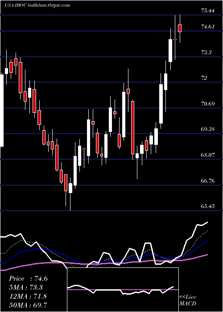Click the USA IBOC chart title text
Screen dimensions: 223x312
click(x=37, y=5)
